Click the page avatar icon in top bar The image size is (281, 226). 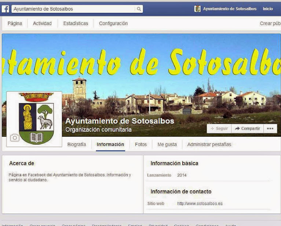pos(197,8)
